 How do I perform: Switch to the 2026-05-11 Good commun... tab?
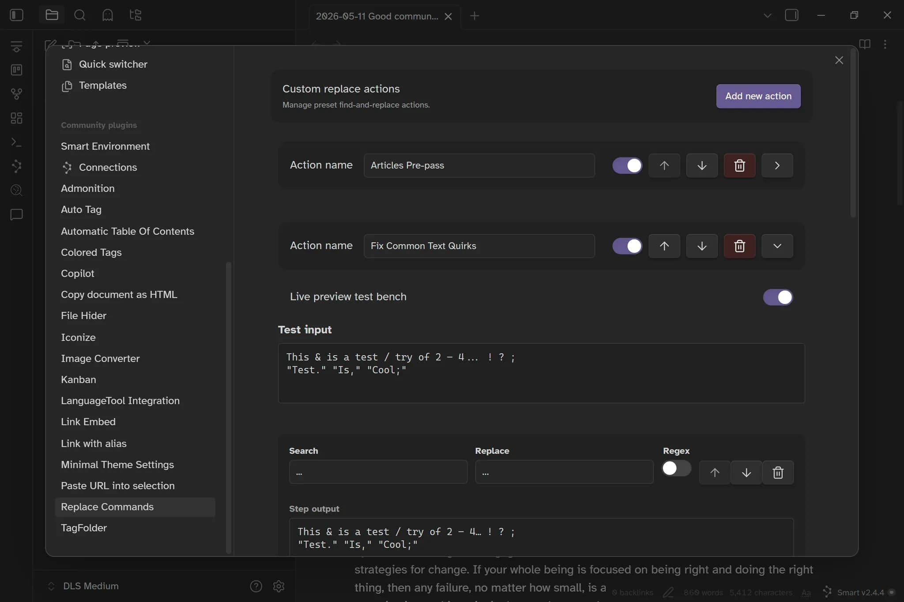coord(377,16)
